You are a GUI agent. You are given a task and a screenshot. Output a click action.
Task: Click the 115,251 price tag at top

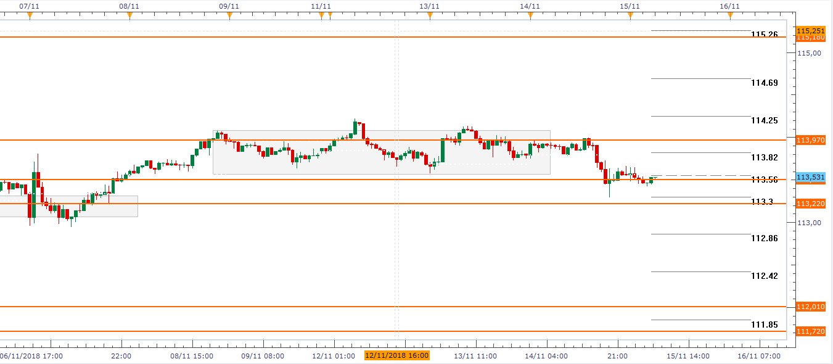click(810, 30)
